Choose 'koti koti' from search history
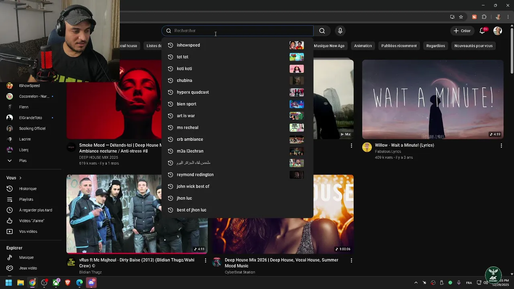Viewport: 514px width, 289px height. [x=238, y=69]
